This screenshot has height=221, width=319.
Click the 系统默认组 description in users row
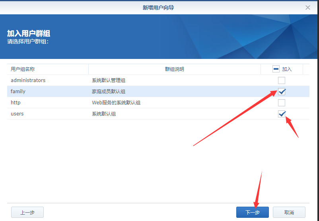(x=104, y=114)
